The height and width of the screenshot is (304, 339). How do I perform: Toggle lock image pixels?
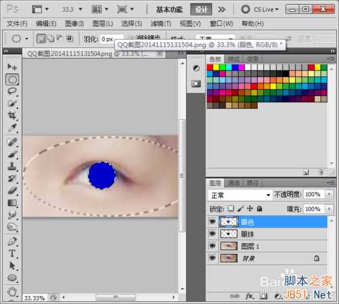(241, 209)
